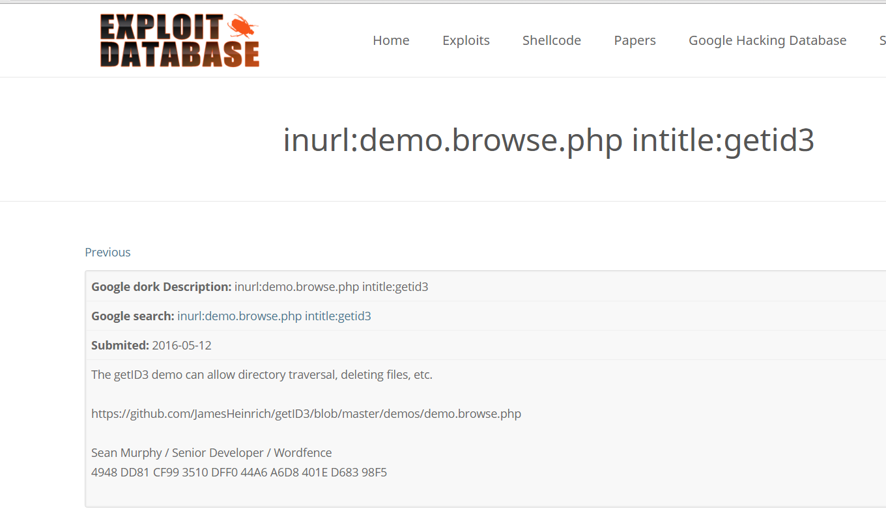Navigate to Google Hacking Database

[767, 40]
